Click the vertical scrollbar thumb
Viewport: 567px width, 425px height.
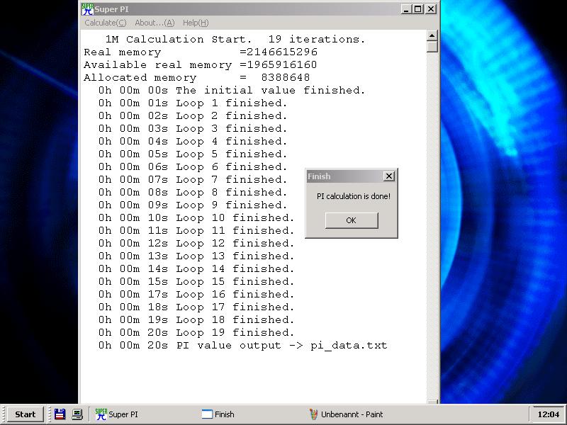(x=432, y=47)
